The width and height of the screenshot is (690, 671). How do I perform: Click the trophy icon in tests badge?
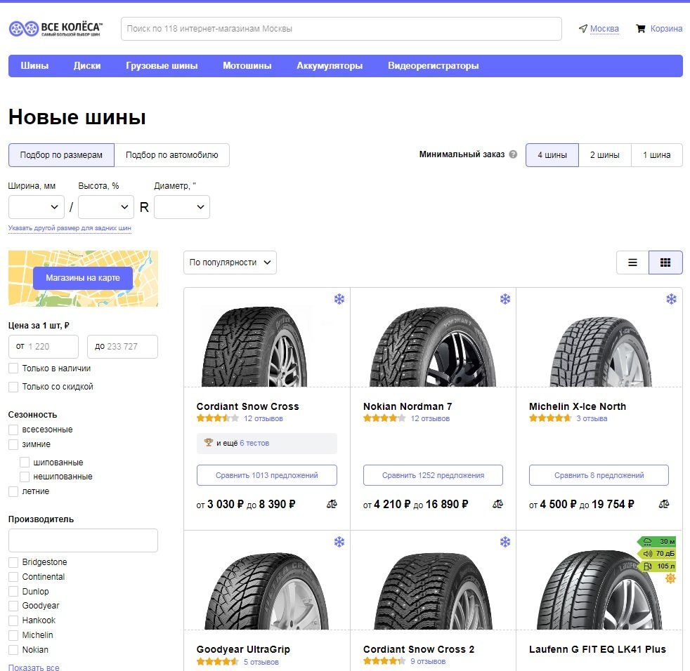click(x=209, y=442)
